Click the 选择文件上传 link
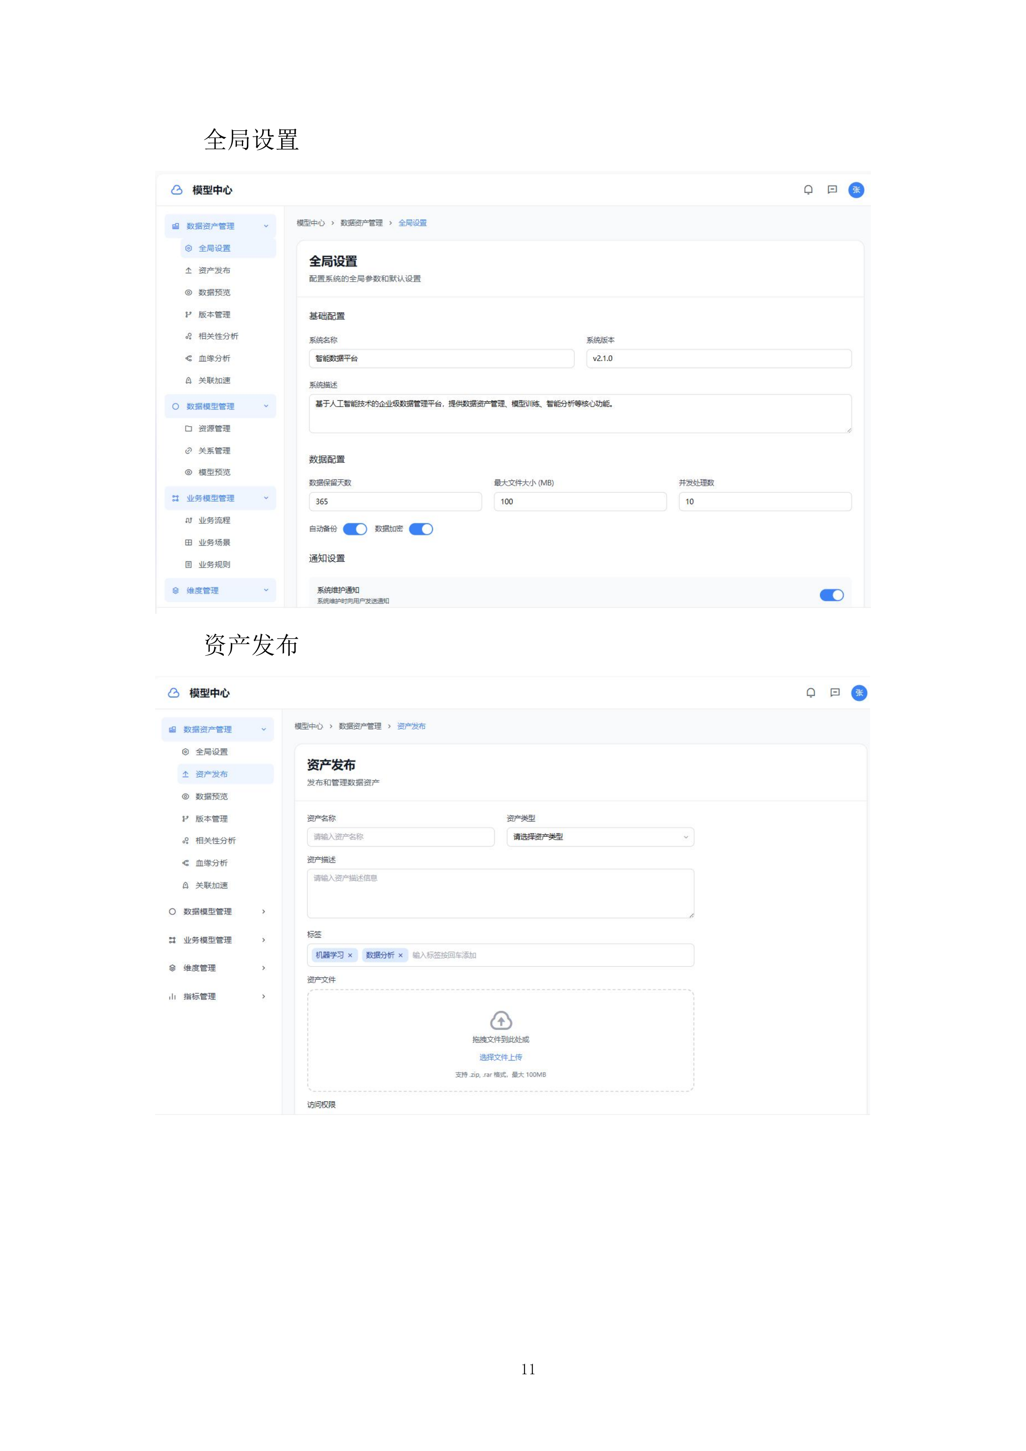1026x1451 pixels. [x=500, y=1057]
